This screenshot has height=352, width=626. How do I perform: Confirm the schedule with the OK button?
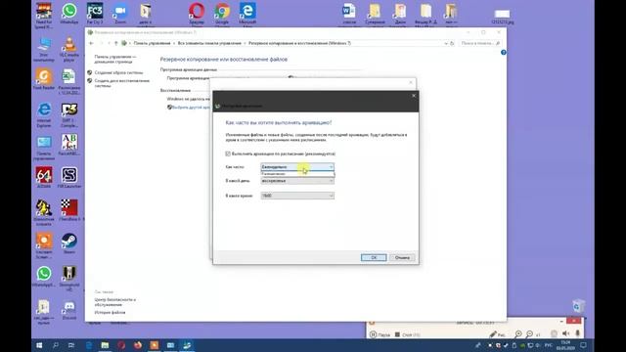click(x=374, y=257)
